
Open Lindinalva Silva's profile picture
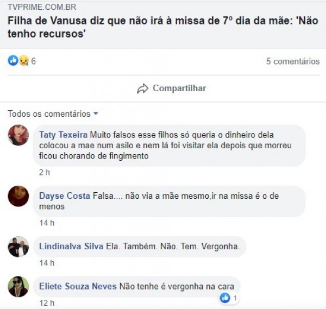pyautogui.click(x=18, y=247)
